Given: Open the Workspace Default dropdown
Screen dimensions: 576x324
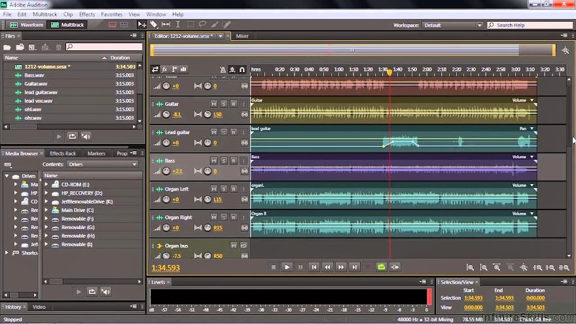Looking at the screenshot, I should 452,25.
